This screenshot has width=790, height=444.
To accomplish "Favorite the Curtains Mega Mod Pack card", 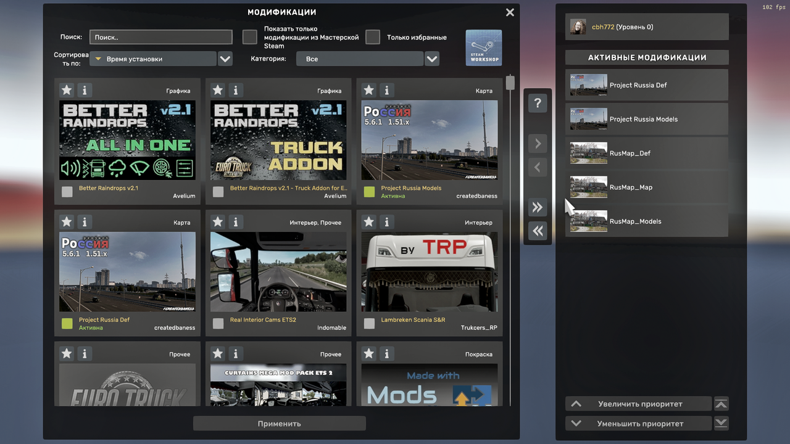I will [x=218, y=354].
